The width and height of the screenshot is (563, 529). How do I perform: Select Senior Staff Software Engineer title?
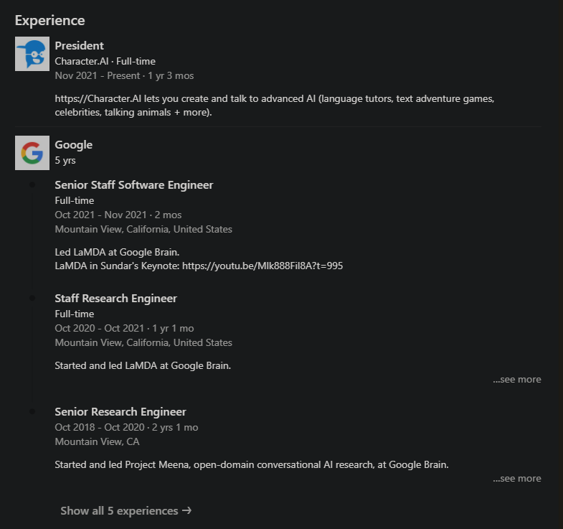click(x=134, y=184)
